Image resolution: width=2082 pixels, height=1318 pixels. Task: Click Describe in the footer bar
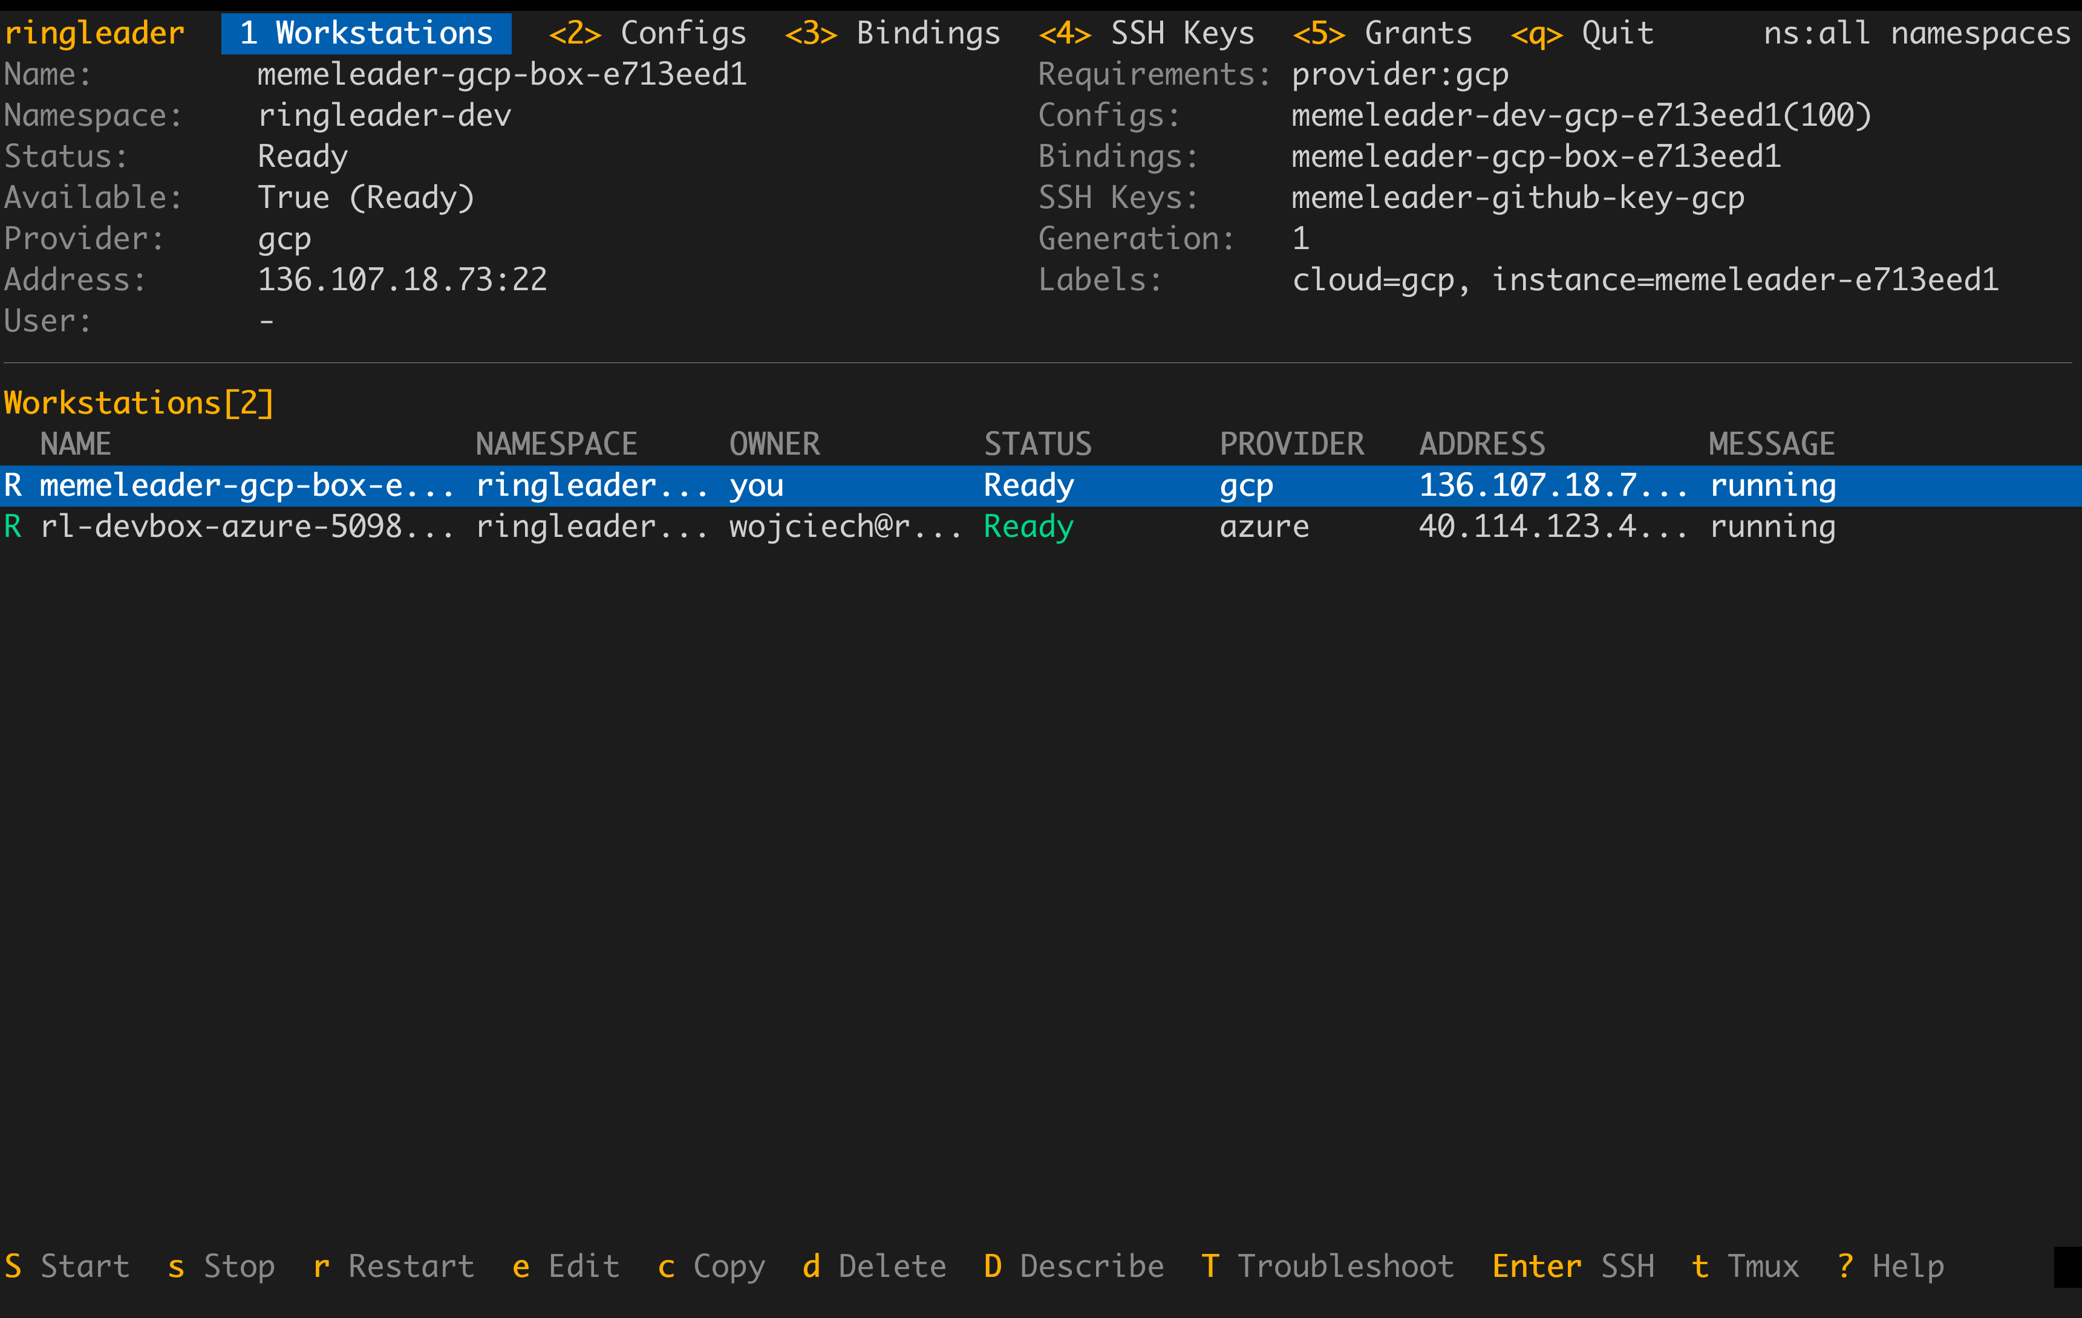click(x=1074, y=1266)
